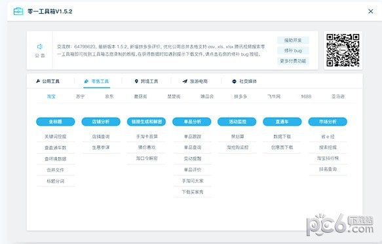Click the paper plane icon for 旅游电商
The image size is (382, 244).
[x=185, y=81]
